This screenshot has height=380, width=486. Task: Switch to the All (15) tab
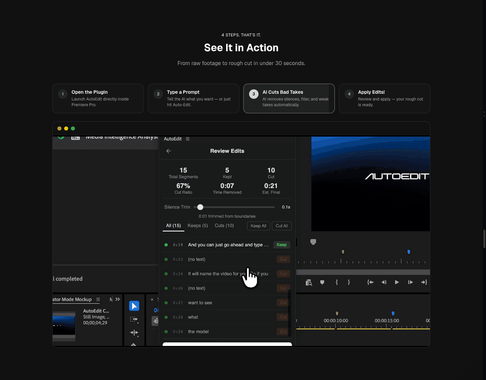point(173,226)
